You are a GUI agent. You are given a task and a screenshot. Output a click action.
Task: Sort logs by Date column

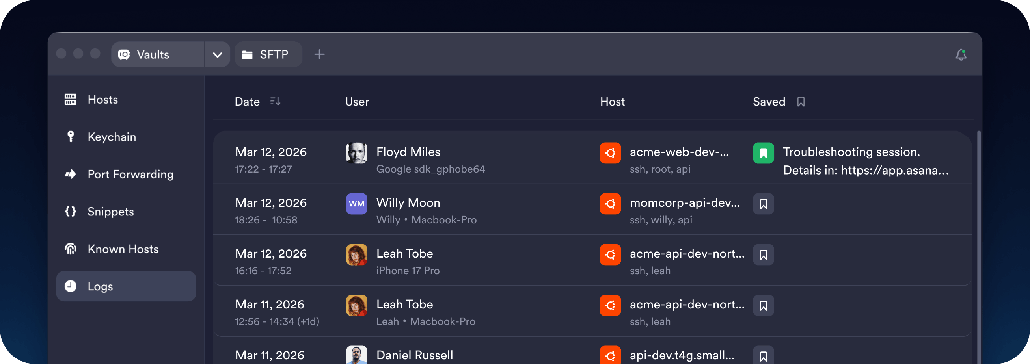coord(275,102)
